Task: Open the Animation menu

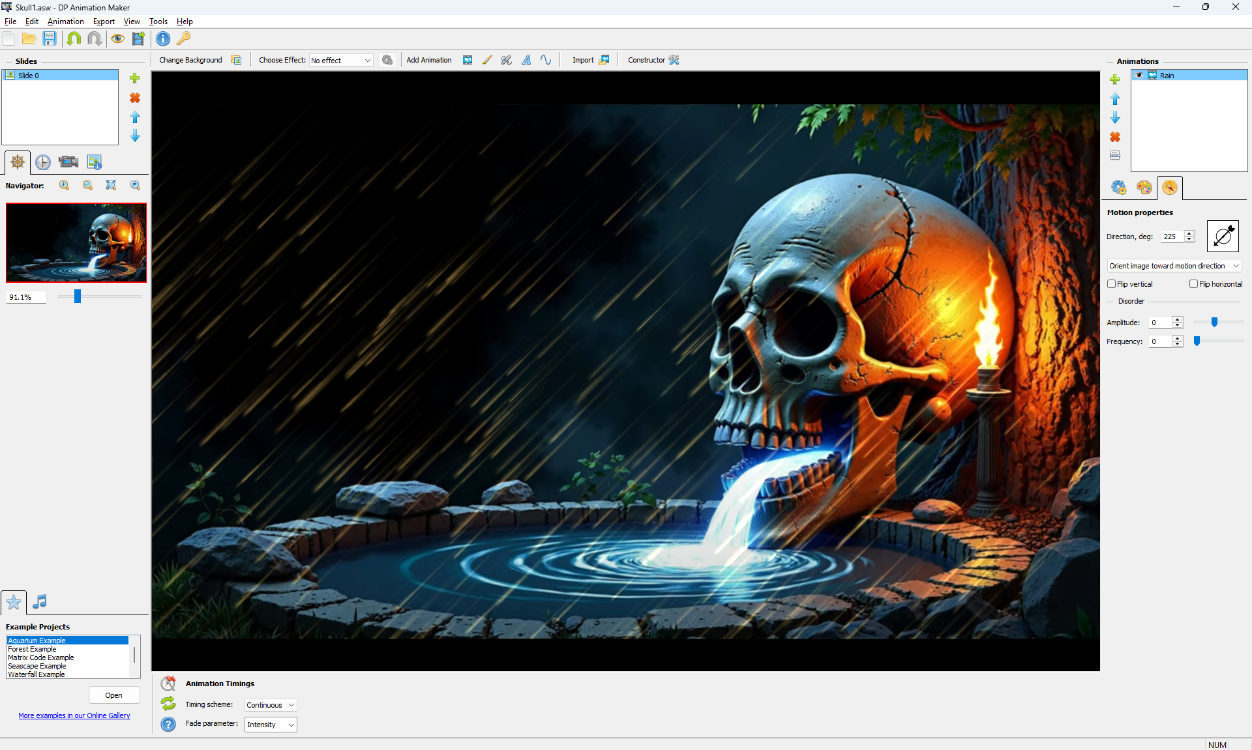Action: coord(65,22)
